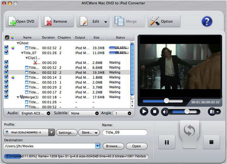Toggle the checkbox for the Merge(1) row
Screen dimensions: 227x164
(6, 97)
